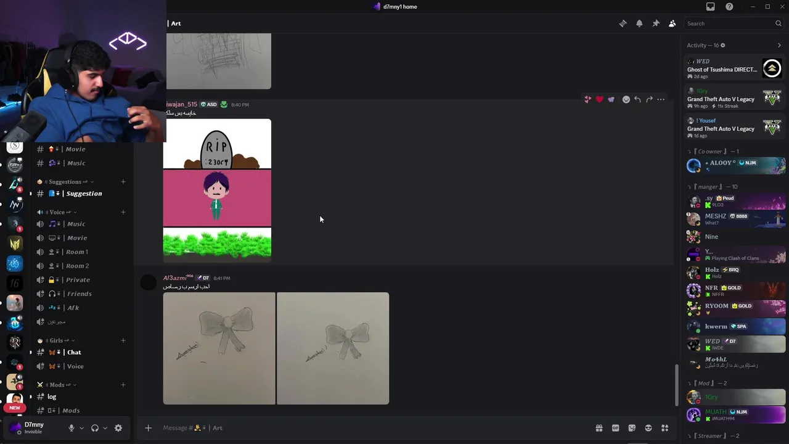Image resolution: width=789 pixels, height=444 pixels.
Task: Open the add reaction emoji picker
Action: click(626, 99)
